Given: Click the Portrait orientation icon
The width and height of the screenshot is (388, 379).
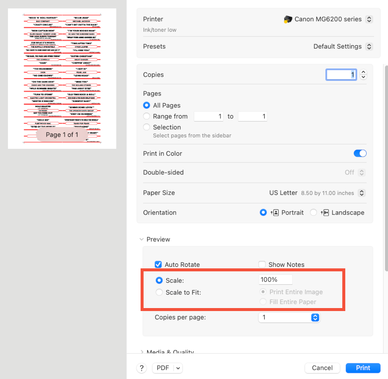Looking at the screenshot, I should click(275, 212).
